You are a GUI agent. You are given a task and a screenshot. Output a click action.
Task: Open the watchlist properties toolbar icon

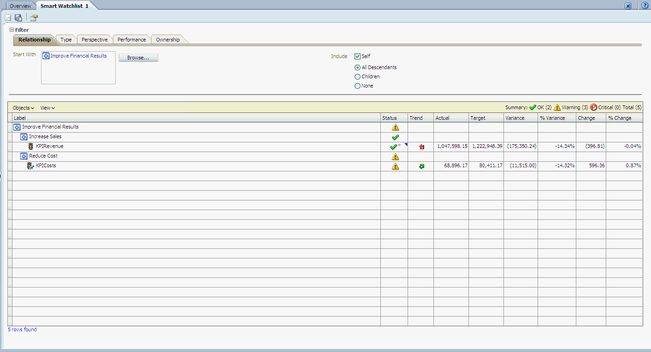[34, 18]
